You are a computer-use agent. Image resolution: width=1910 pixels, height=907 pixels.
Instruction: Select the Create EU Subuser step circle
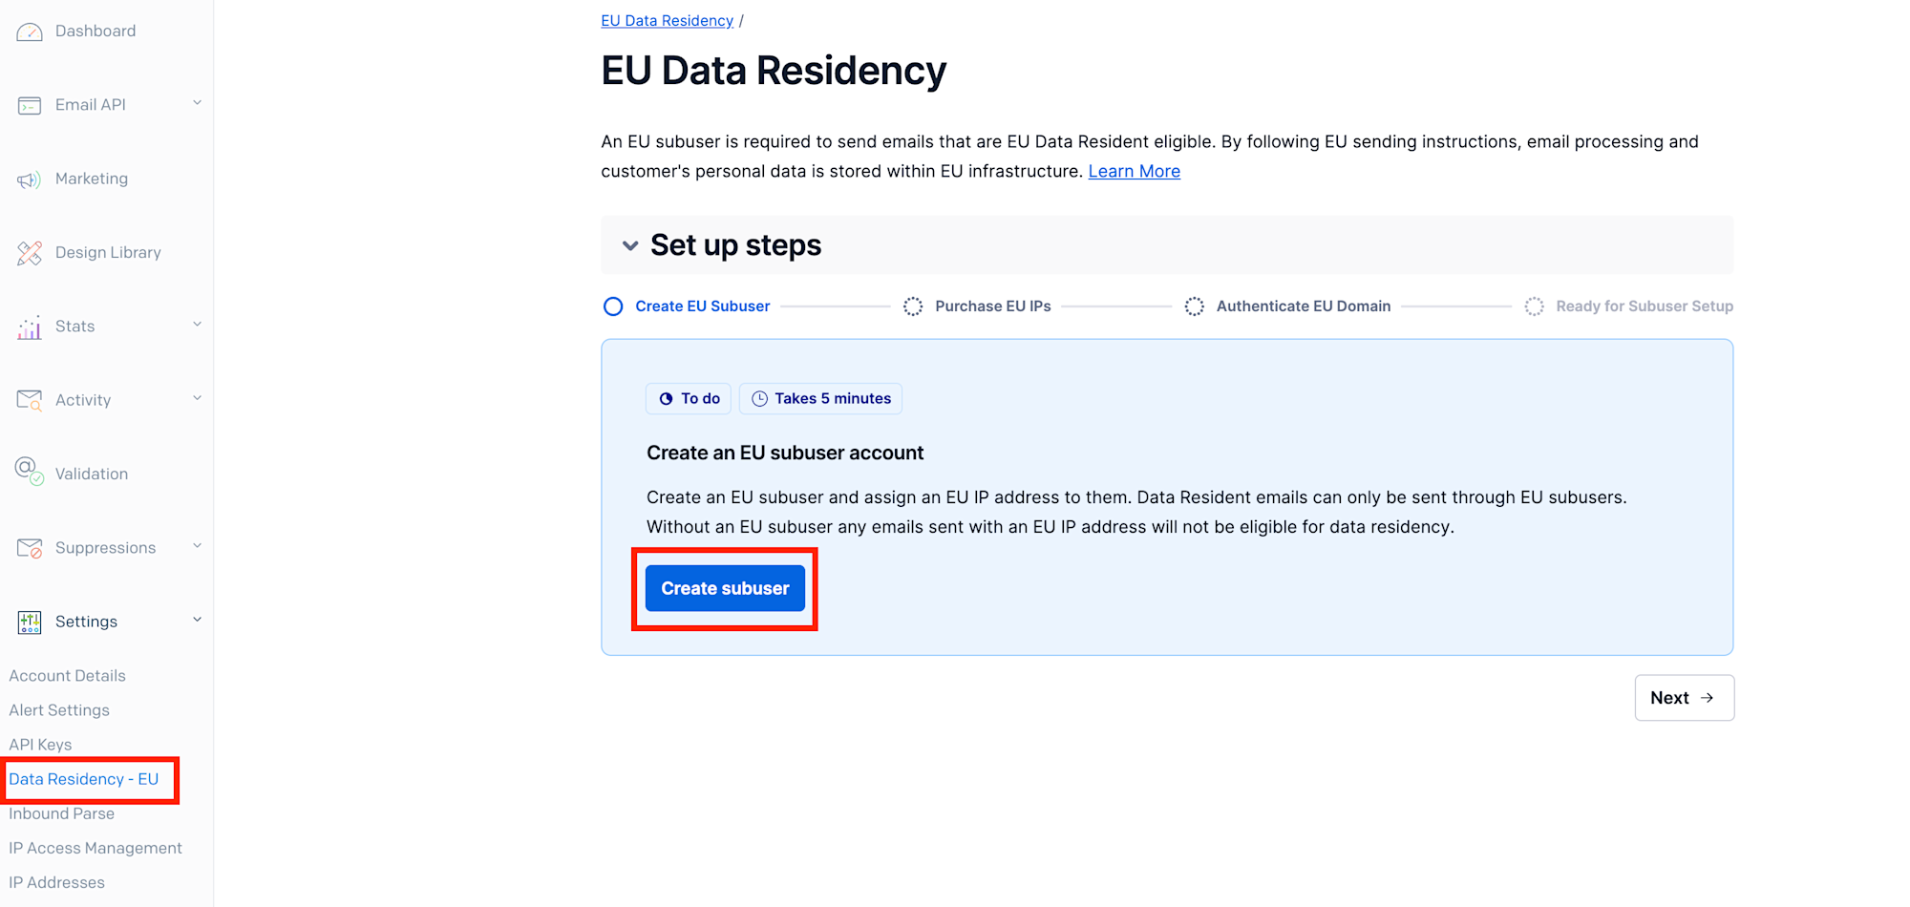[613, 306]
